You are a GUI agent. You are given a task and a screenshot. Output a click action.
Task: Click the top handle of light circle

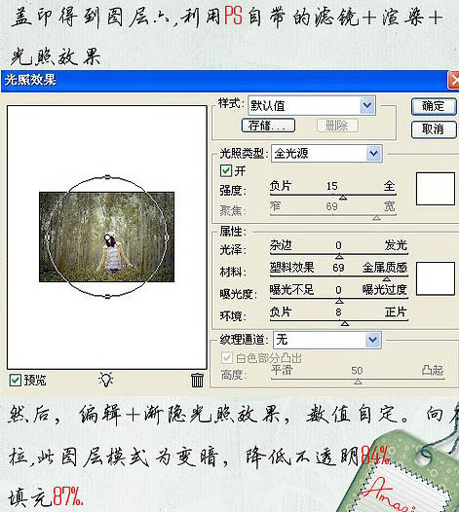tap(107, 177)
